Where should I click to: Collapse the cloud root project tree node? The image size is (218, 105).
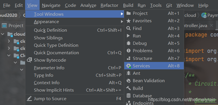(x=3, y=34)
